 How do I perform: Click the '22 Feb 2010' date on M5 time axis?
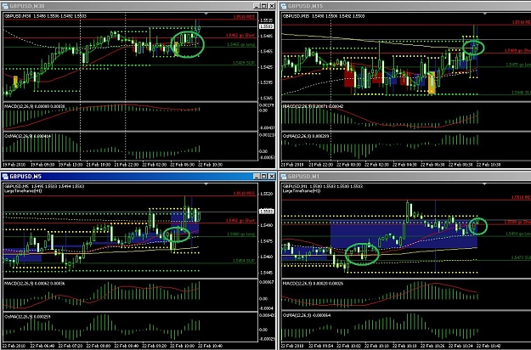[14, 346]
